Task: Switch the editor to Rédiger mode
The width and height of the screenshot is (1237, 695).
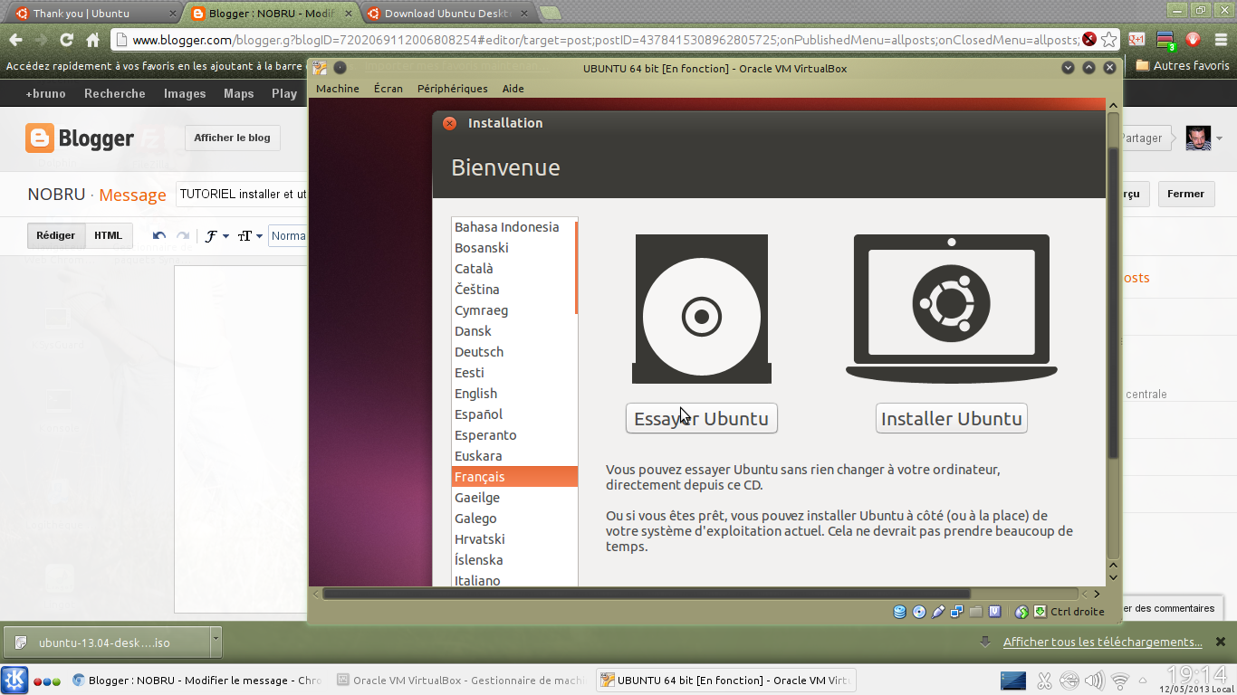Action: click(56, 235)
